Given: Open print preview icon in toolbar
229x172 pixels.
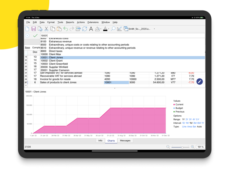Looking at the screenshot, I should pyautogui.click(x=40, y=29).
